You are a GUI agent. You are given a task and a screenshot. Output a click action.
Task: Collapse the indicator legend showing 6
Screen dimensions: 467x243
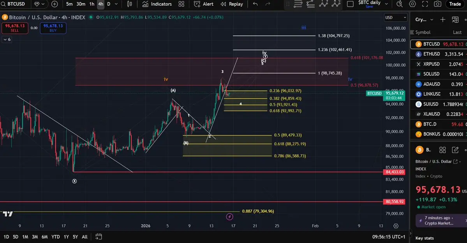[x=7, y=39]
